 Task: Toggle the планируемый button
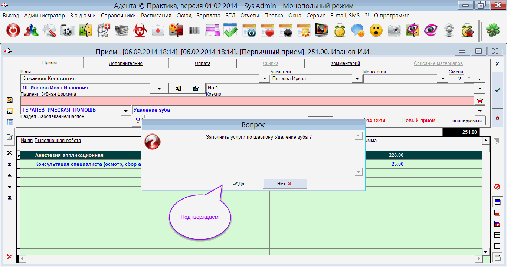coord(467,121)
